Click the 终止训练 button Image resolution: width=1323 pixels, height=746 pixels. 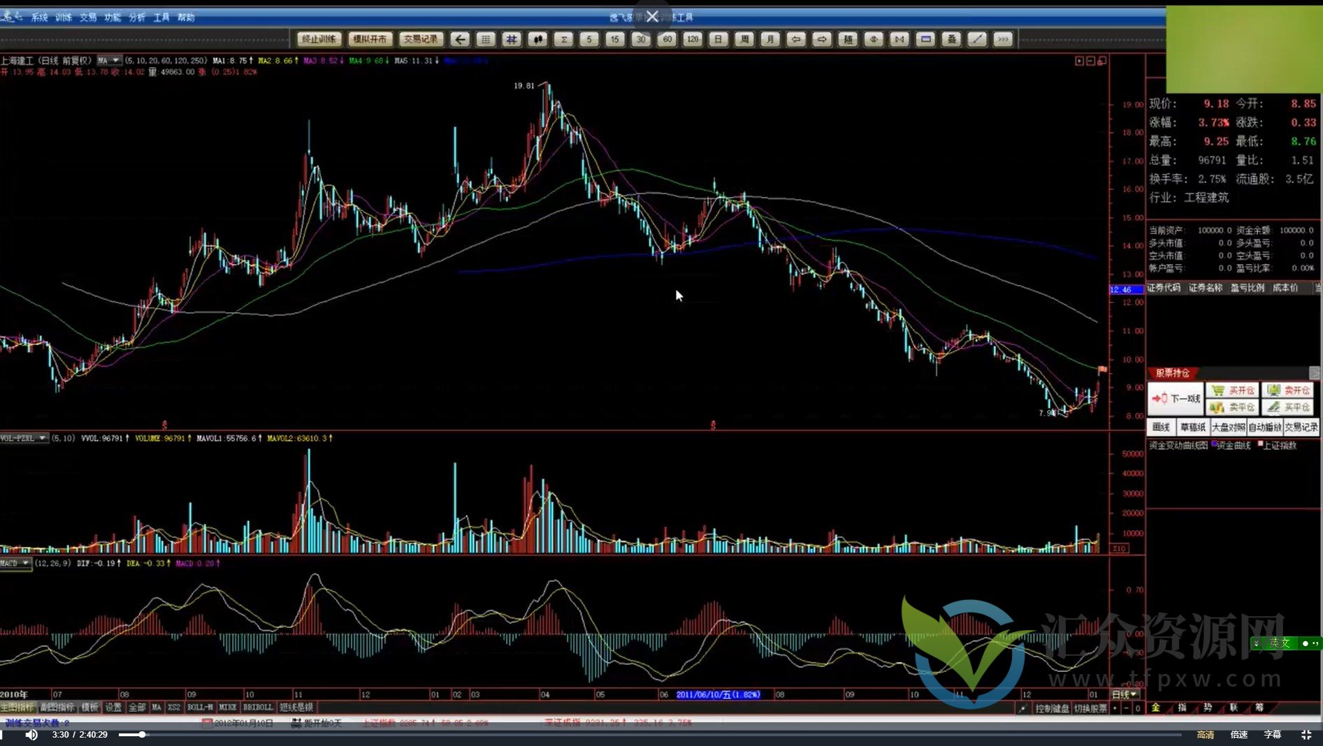pos(319,40)
